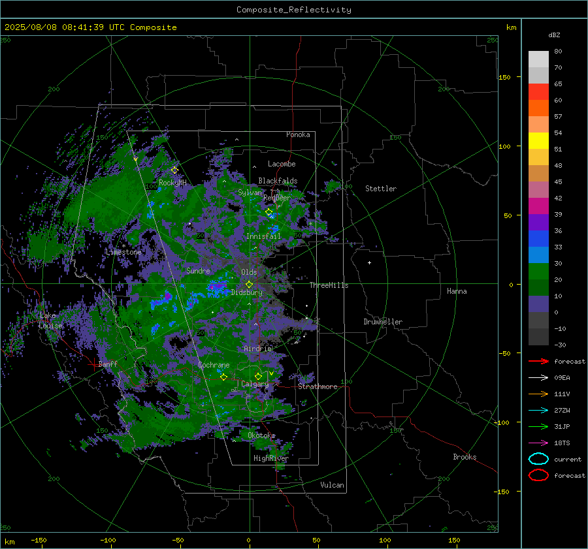Click the red forecast ellipse icon
This screenshot has height=549, width=588.
[x=538, y=475]
